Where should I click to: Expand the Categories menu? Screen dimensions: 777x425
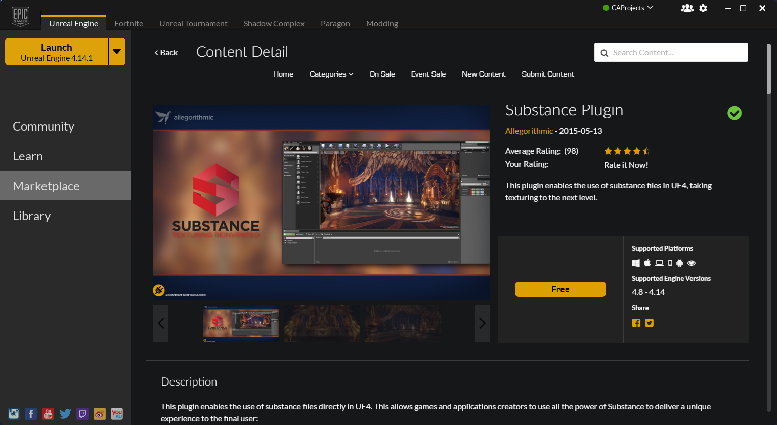point(331,74)
